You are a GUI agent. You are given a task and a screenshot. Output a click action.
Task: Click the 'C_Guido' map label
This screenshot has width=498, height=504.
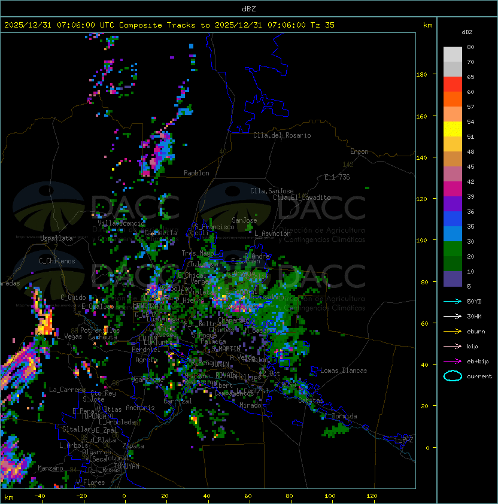point(73,297)
